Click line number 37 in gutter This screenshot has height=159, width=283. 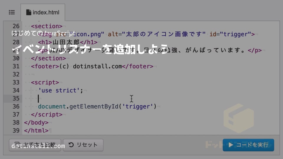tap(16, 115)
